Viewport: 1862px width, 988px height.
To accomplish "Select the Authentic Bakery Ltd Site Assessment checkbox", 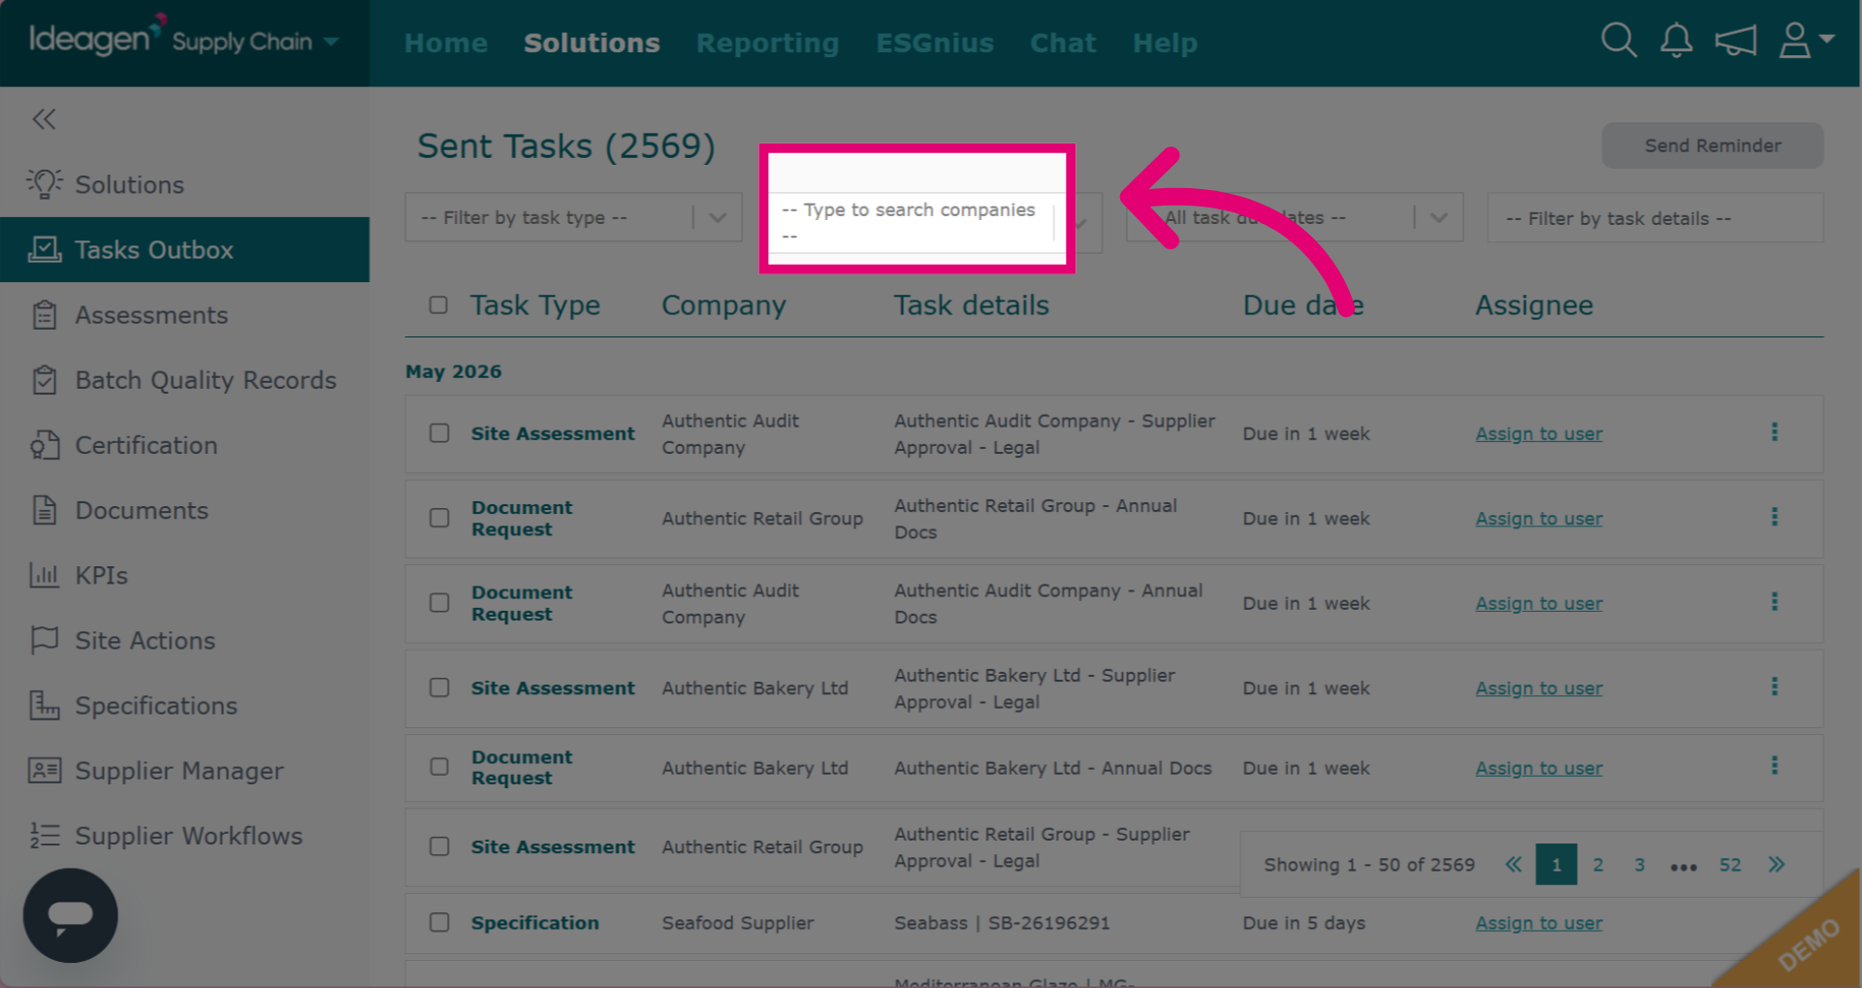I will tap(439, 687).
